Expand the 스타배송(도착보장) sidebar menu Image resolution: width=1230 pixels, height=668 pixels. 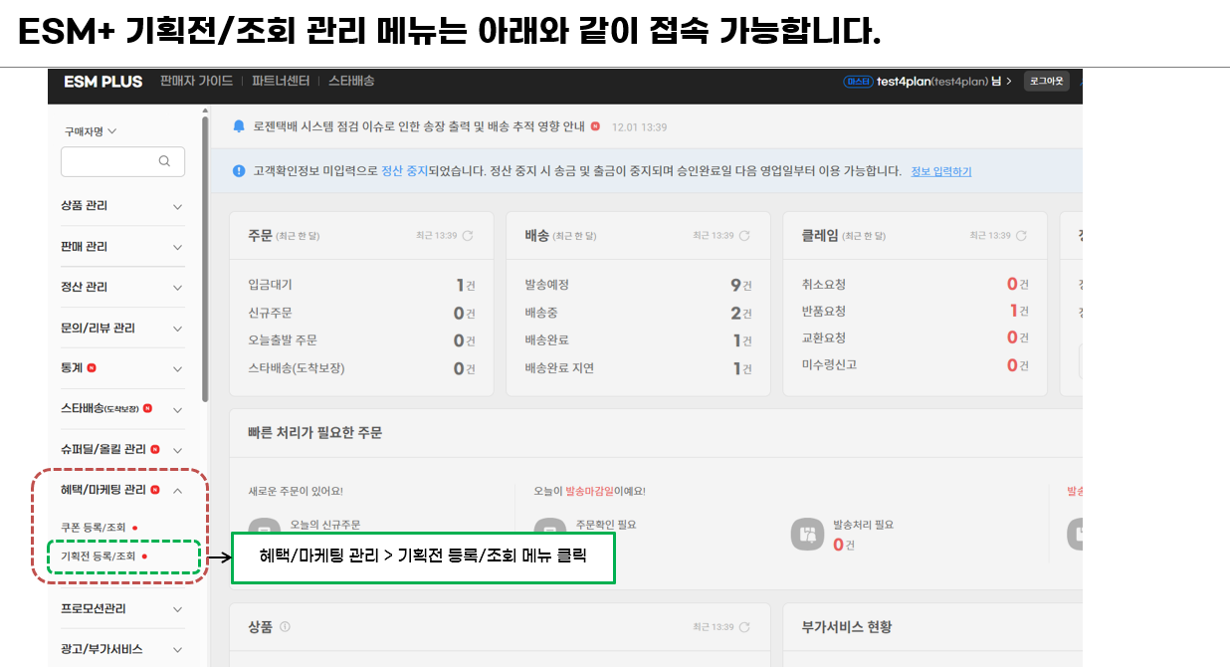tap(122, 409)
